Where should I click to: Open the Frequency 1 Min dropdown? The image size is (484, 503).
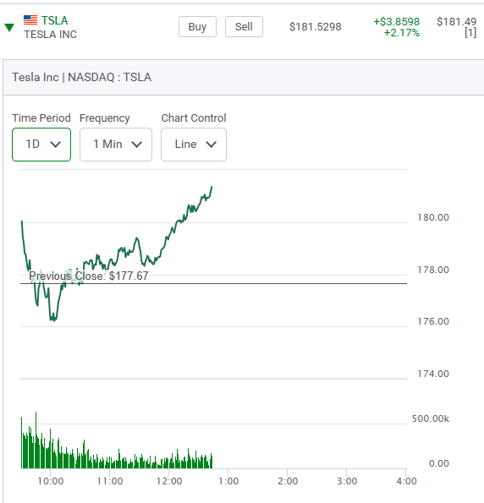click(x=116, y=145)
